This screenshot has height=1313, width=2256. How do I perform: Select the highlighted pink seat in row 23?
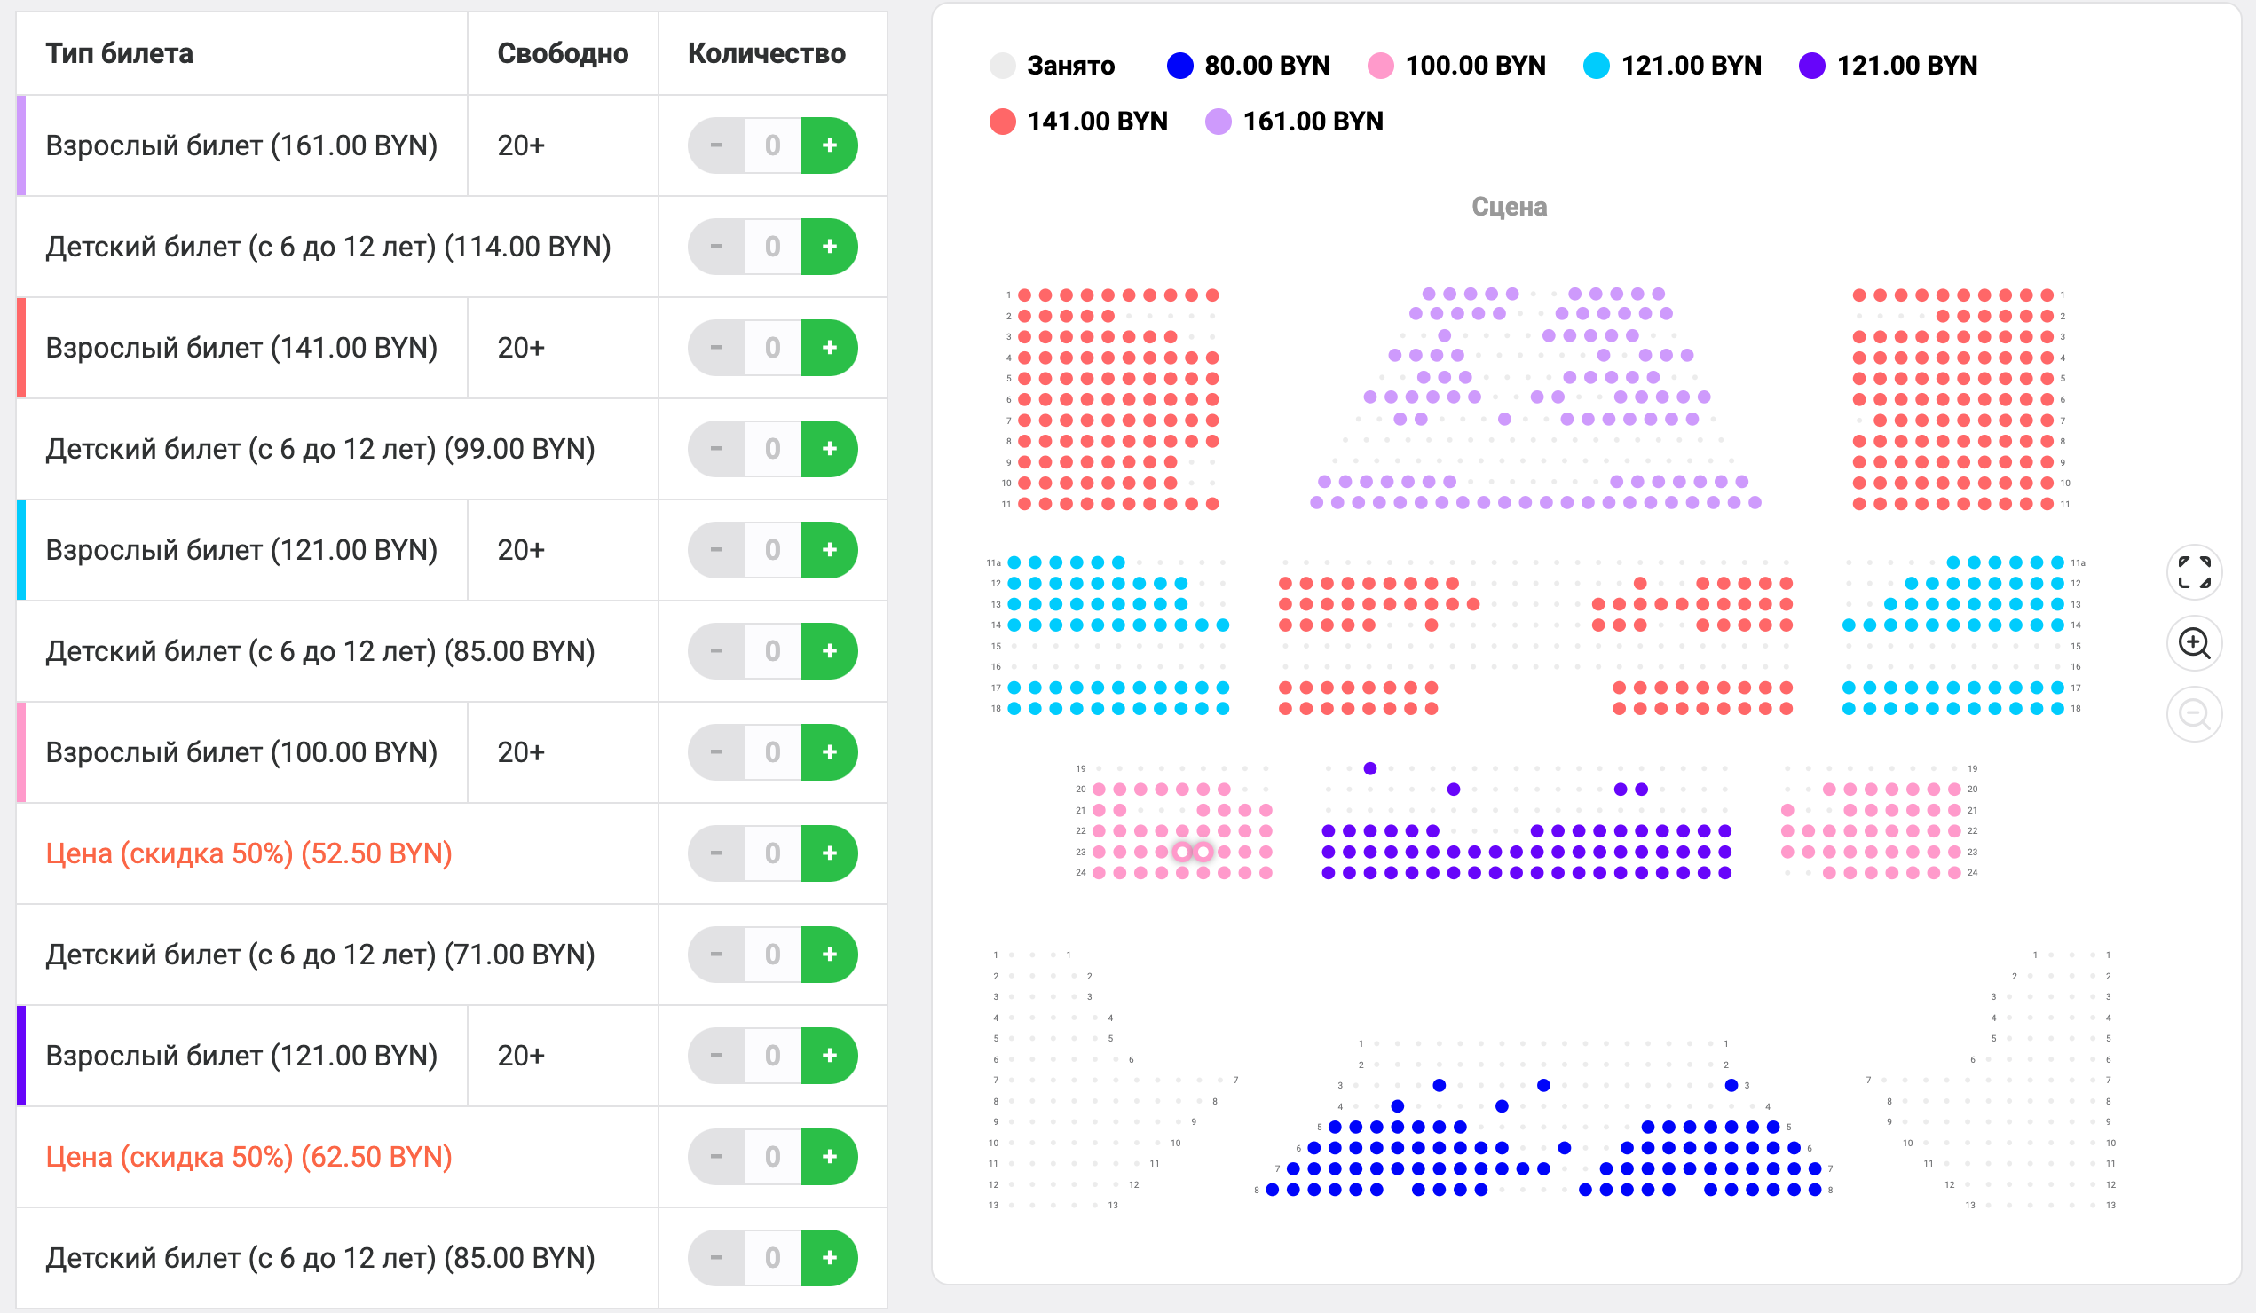pos(1183,852)
